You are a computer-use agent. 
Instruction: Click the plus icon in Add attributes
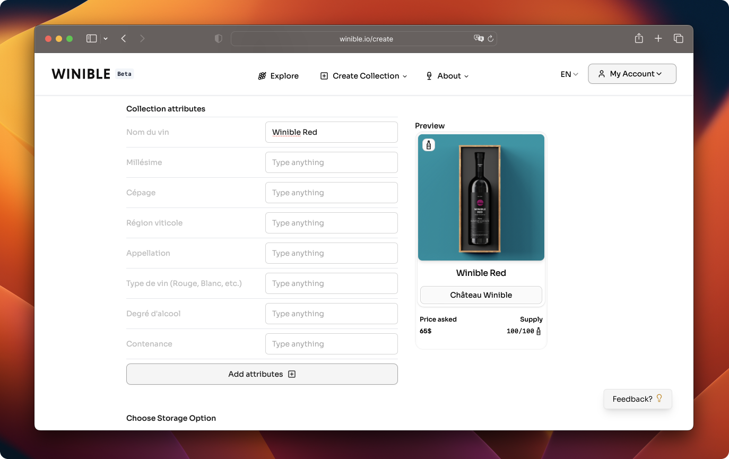292,374
